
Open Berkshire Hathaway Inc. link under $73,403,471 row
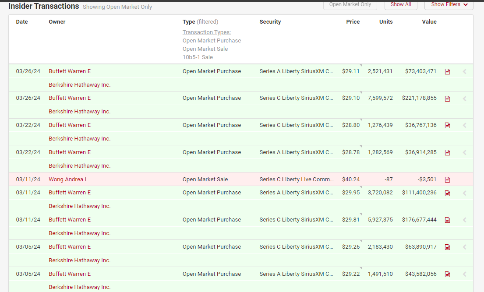click(80, 84)
